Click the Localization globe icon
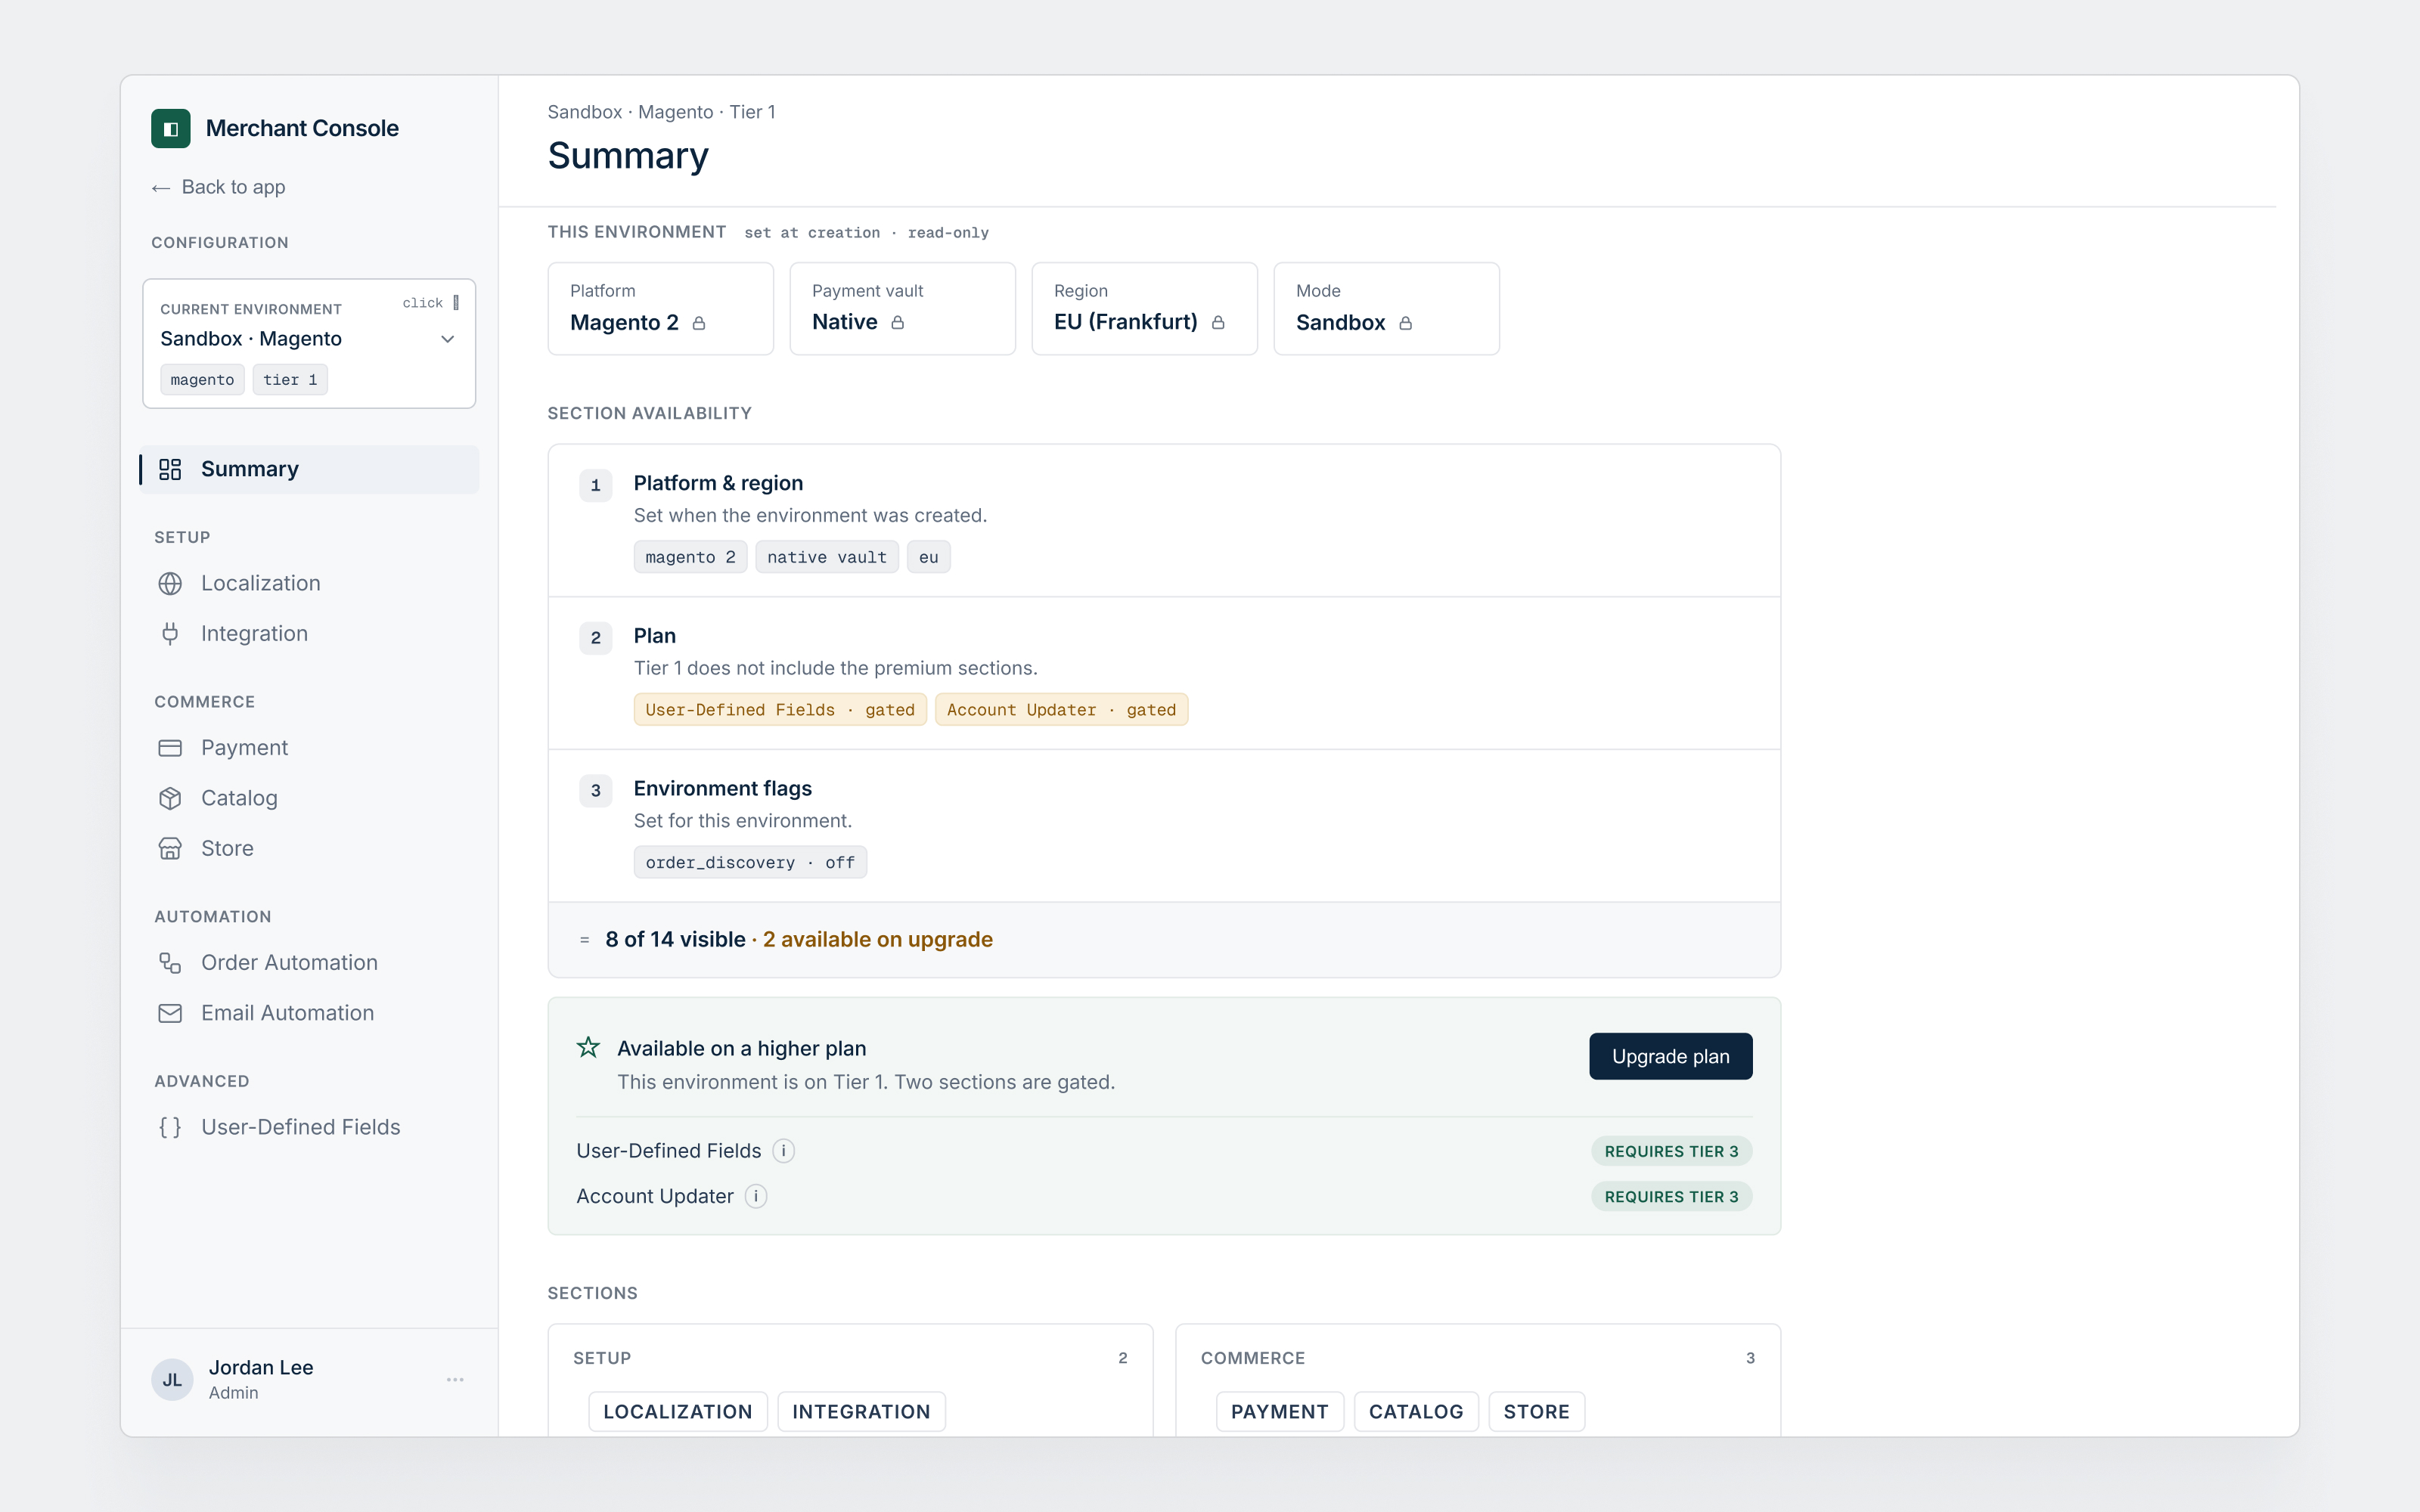Image resolution: width=2420 pixels, height=1512 pixels. pyautogui.click(x=170, y=583)
